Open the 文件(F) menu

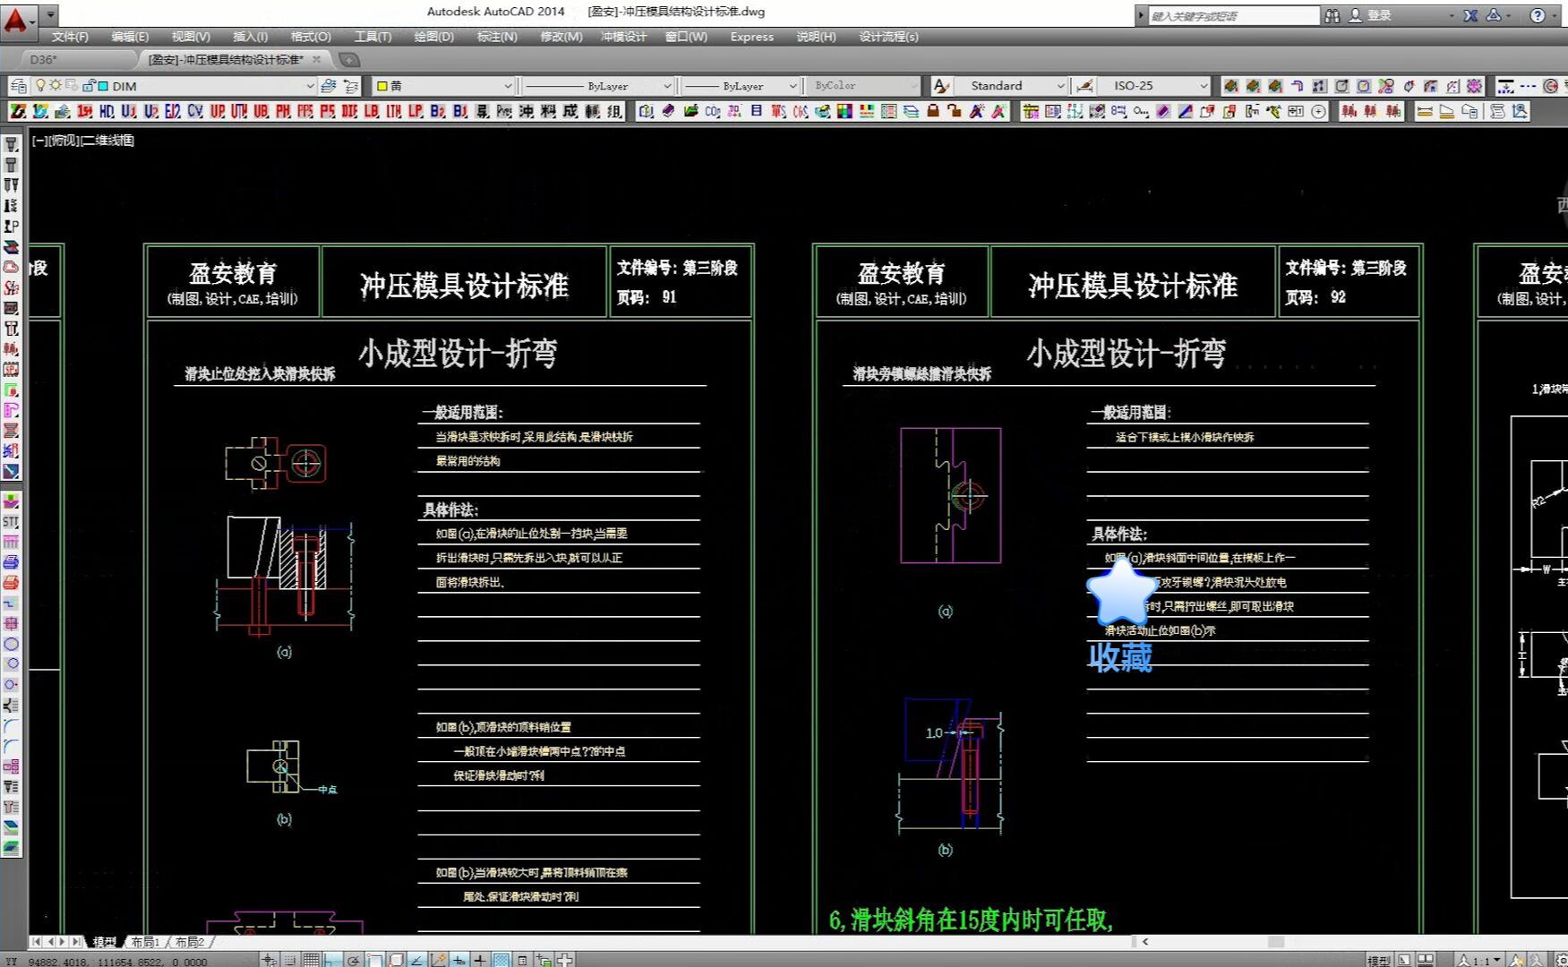[x=70, y=37]
